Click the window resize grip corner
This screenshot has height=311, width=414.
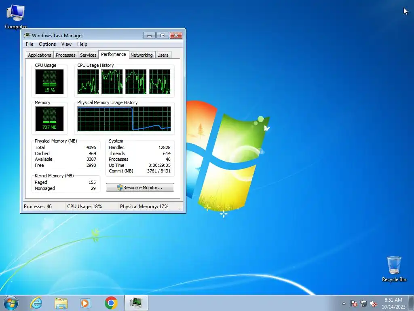(181, 209)
